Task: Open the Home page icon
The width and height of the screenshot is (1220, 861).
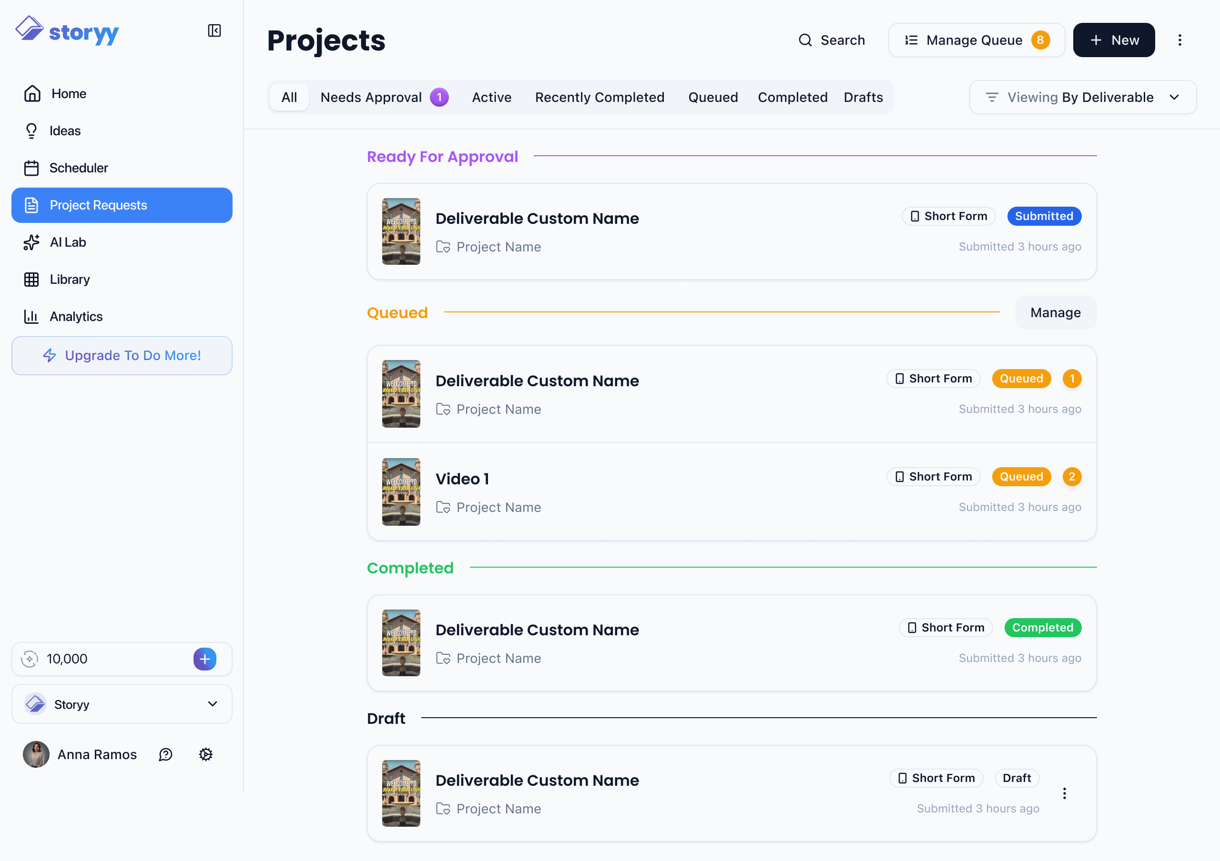Action: (32, 93)
